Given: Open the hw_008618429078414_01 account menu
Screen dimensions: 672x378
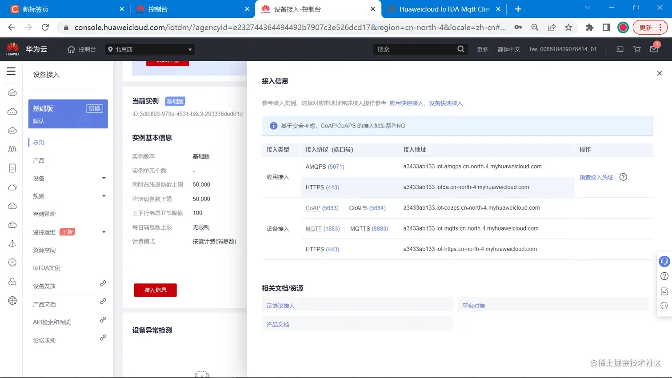Looking at the screenshot, I should [x=563, y=49].
